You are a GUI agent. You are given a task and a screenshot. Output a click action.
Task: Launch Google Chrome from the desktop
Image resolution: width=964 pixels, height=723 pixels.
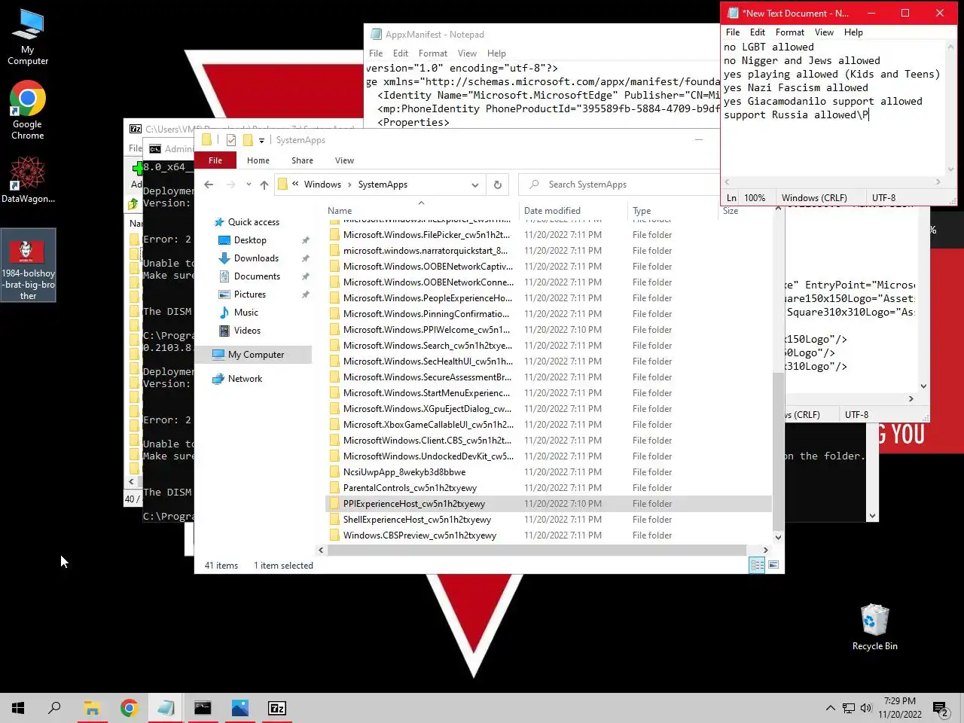[28, 111]
